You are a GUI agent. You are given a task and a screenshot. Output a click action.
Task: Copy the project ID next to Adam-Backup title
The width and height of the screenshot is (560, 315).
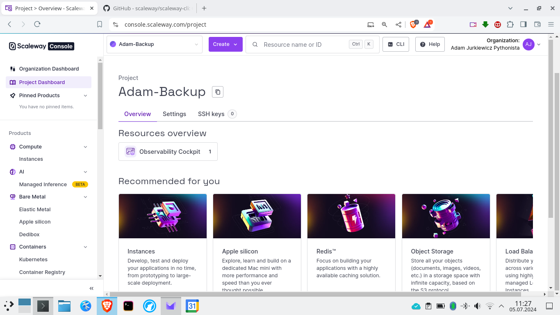pos(218,92)
